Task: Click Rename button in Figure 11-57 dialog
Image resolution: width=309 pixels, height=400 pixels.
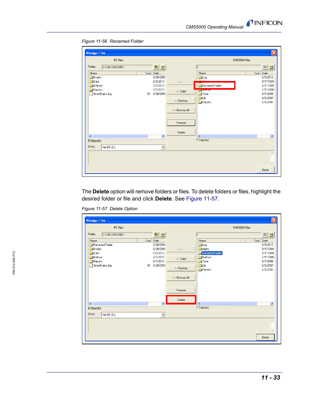Action: [181, 290]
